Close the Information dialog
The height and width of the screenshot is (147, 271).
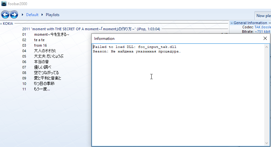(265, 38)
